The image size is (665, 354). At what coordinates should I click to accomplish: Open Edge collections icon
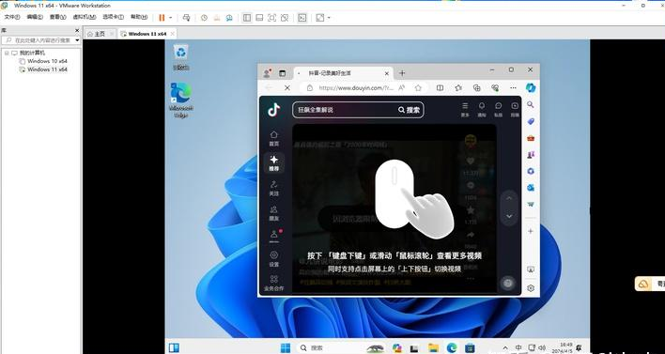(477, 87)
